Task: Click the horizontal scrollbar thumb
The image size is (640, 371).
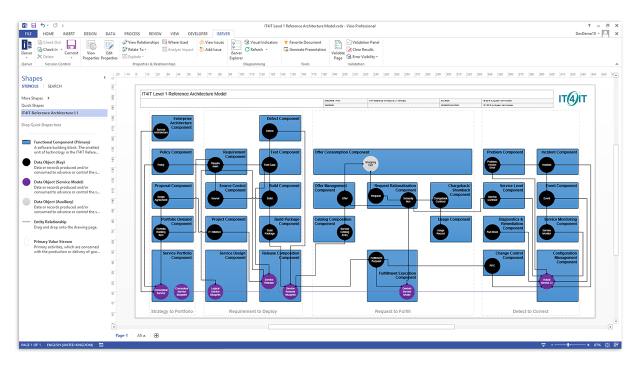Action: [361, 327]
